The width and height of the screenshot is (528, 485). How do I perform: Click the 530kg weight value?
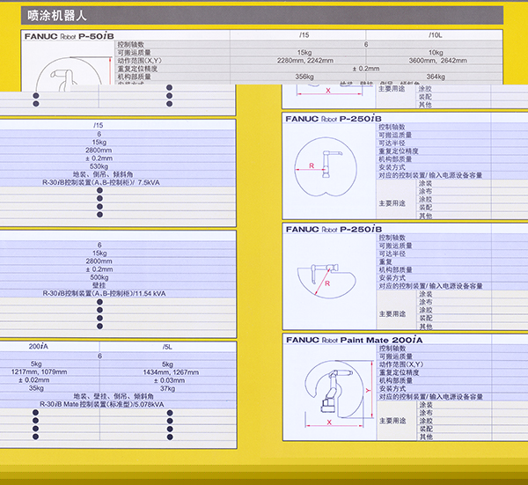tap(98, 166)
